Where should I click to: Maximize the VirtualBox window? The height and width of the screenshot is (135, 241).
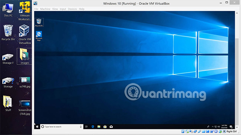[x=227, y=3]
